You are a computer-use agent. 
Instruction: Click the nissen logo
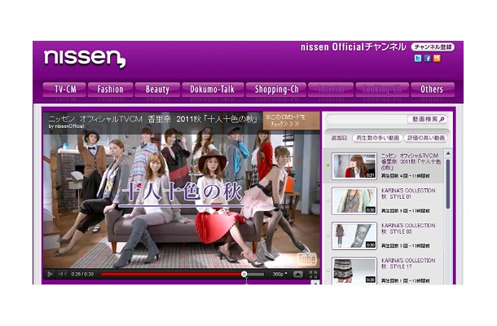pyautogui.click(x=85, y=59)
